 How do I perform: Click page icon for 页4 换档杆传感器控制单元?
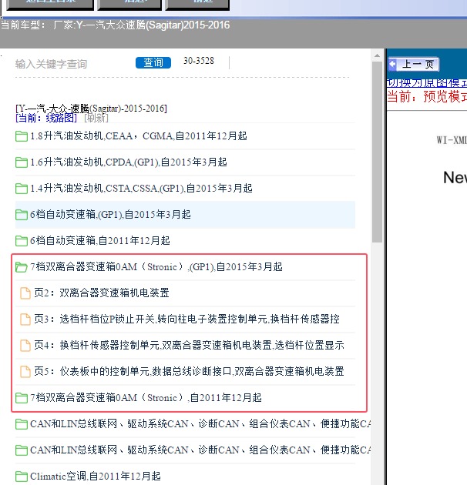(25, 346)
